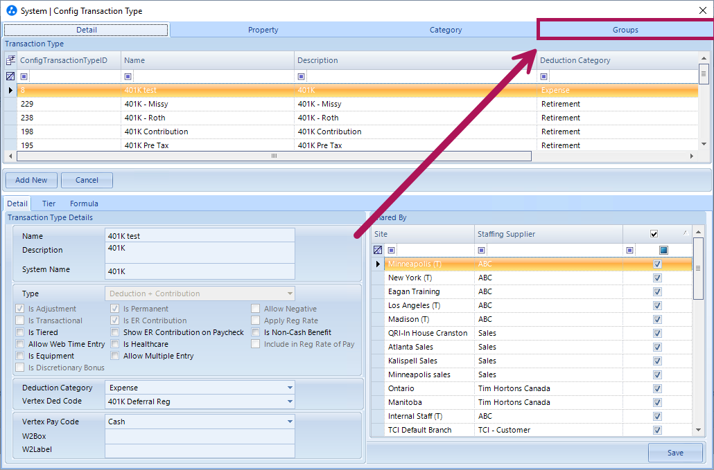Viewport: 714px width, 470px height.
Task: Open the Formula sub-tab
Action: (84, 204)
